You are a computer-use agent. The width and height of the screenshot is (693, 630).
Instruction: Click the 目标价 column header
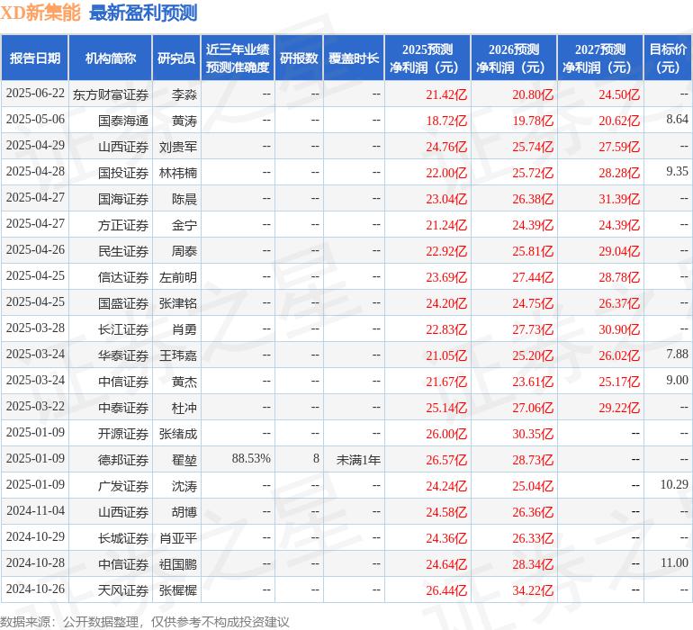click(668, 58)
